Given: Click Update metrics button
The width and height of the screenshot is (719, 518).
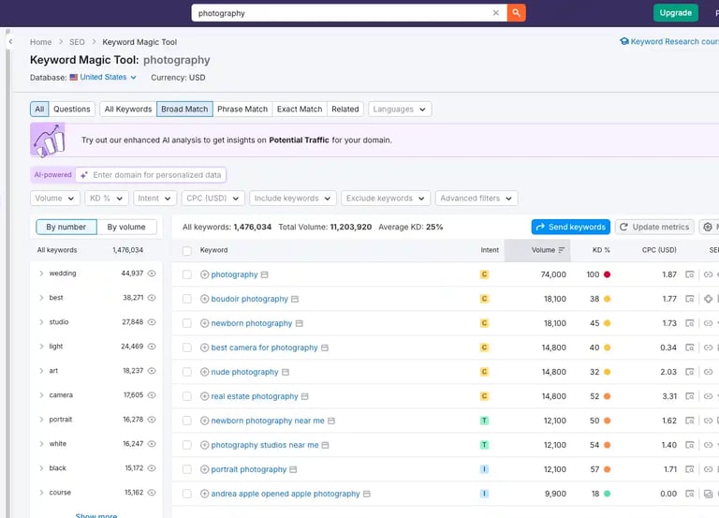Looking at the screenshot, I should click(x=654, y=227).
